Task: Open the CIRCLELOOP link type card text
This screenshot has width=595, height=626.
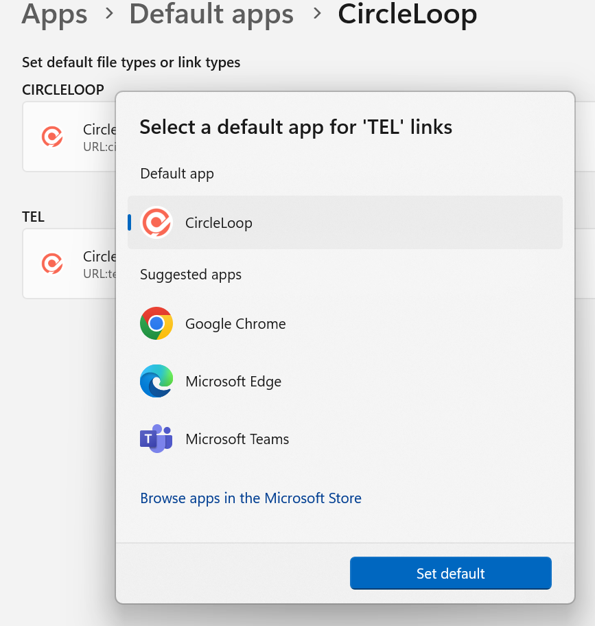Action: tap(99, 136)
